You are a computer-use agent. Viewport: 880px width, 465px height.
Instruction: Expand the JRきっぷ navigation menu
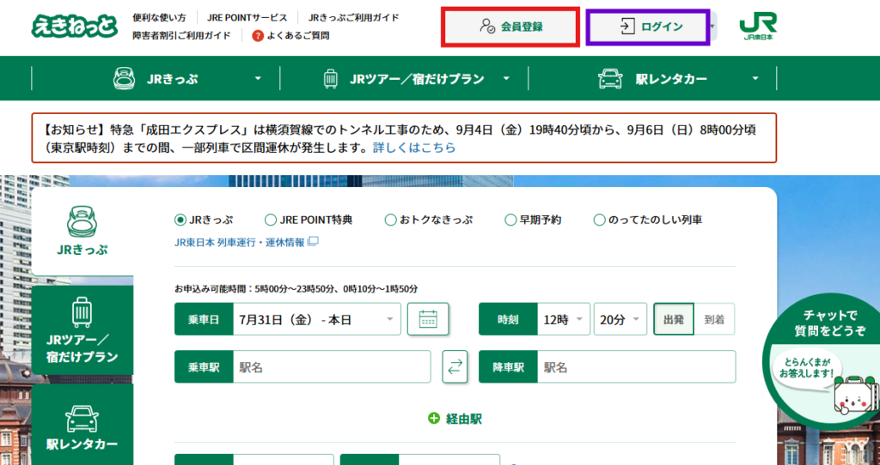(x=258, y=78)
